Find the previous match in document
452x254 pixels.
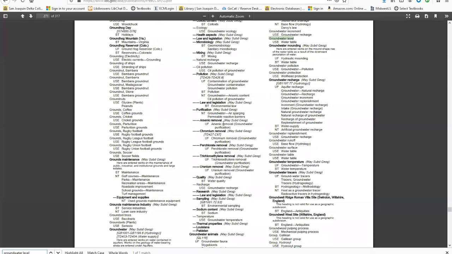click(51, 252)
